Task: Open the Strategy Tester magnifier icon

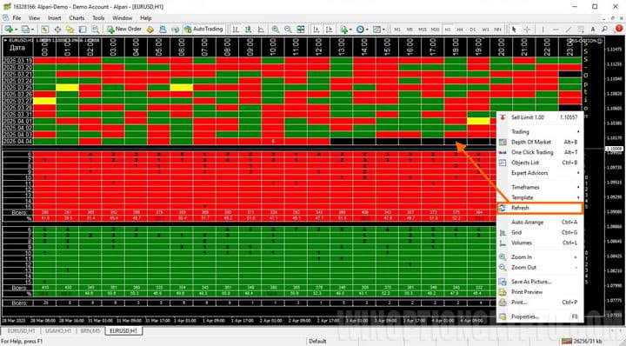Action: (x=96, y=30)
